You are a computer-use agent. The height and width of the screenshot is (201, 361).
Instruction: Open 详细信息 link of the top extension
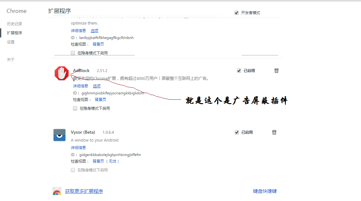78,31
